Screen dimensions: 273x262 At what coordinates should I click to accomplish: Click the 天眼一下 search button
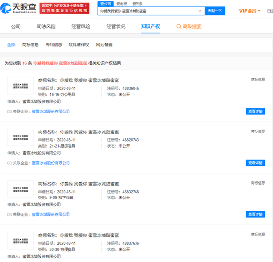(x=214, y=11)
